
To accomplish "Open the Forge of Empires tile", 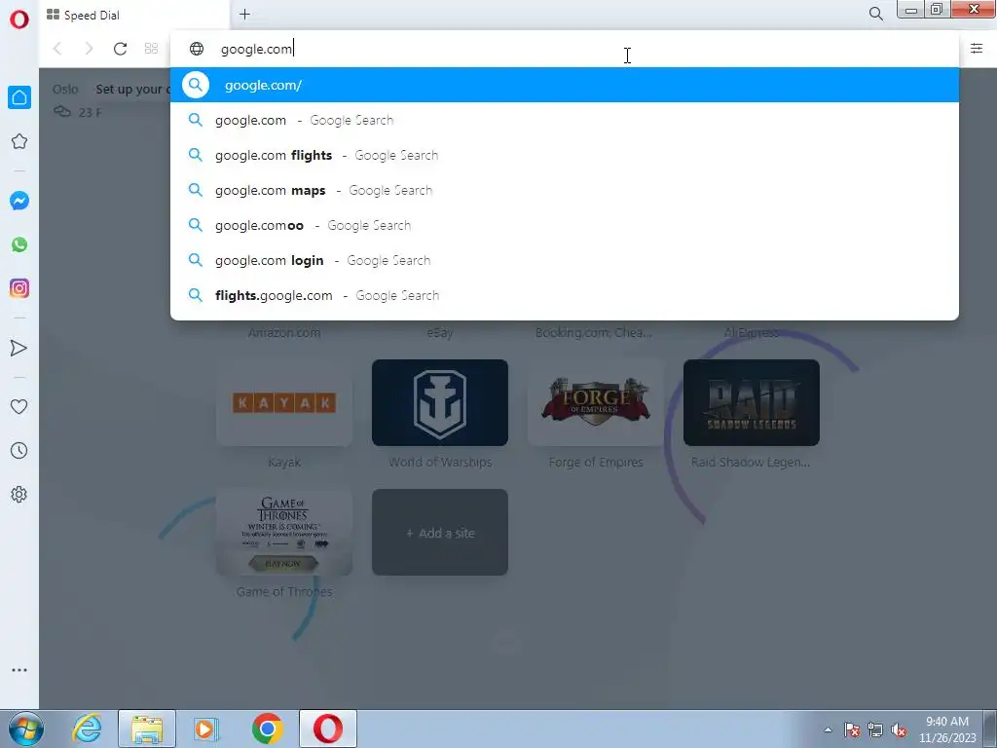I will (x=596, y=402).
